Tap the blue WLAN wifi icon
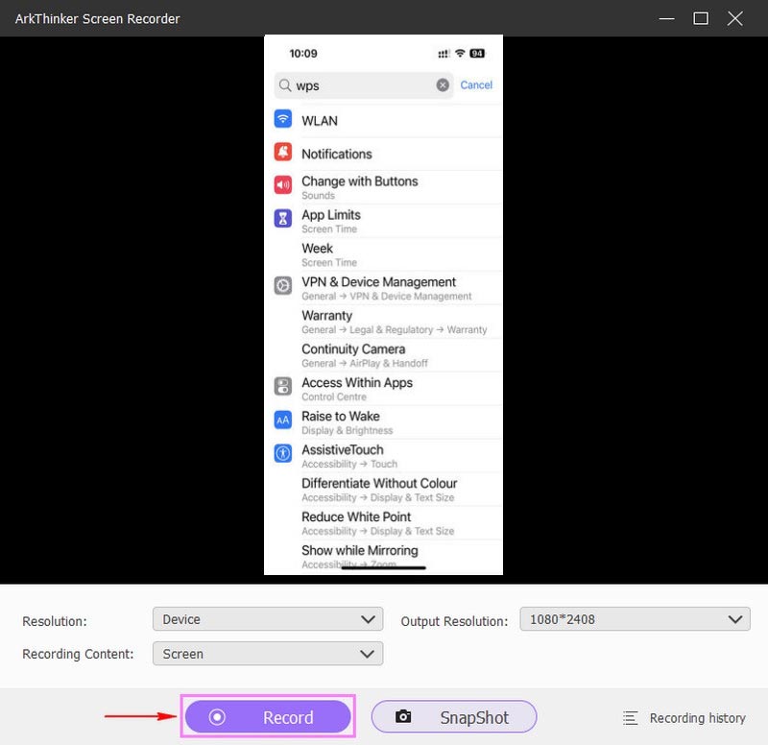Screen dimensions: 768x745 [x=283, y=119]
